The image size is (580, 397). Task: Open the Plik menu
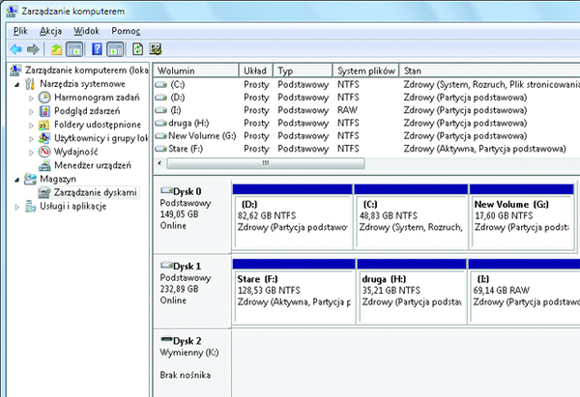[20, 31]
